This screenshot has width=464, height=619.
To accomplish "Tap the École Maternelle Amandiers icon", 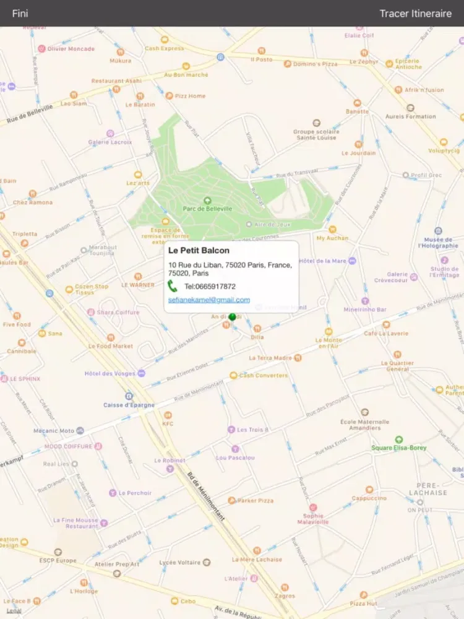I will [x=365, y=412].
